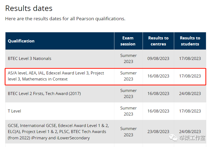
Task: Select Summer 2023 in BTEC Level 3 row
Action: 128,59
